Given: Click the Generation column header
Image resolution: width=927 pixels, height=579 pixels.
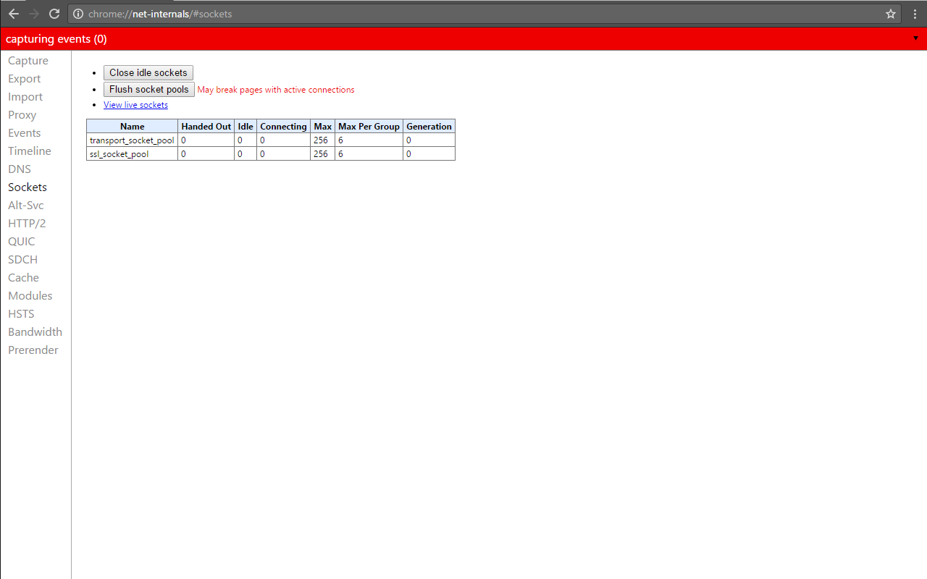Looking at the screenshot, I should point(429,127).
